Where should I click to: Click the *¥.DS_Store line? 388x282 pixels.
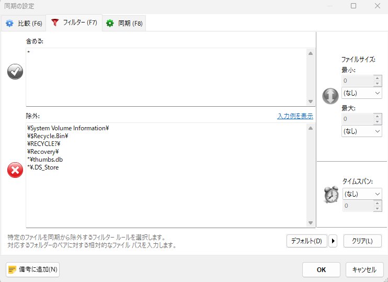(43, 167)
